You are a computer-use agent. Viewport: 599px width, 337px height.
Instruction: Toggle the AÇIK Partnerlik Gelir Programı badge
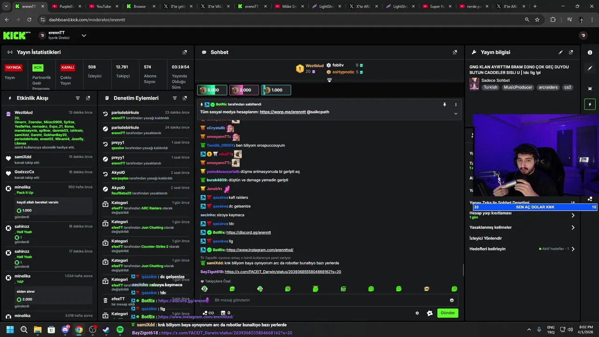[x=38, y=67]
